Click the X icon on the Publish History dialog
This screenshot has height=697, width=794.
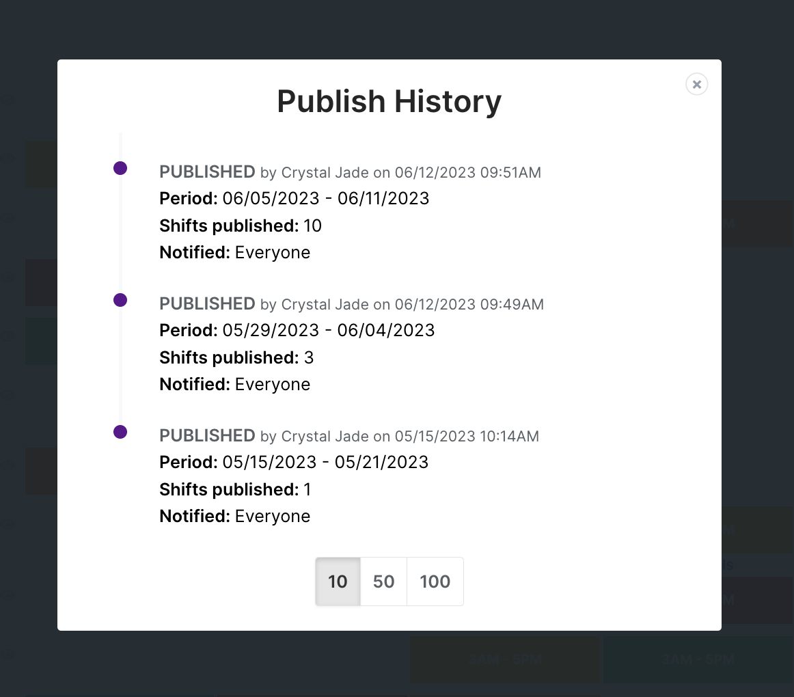coord(696,84)
